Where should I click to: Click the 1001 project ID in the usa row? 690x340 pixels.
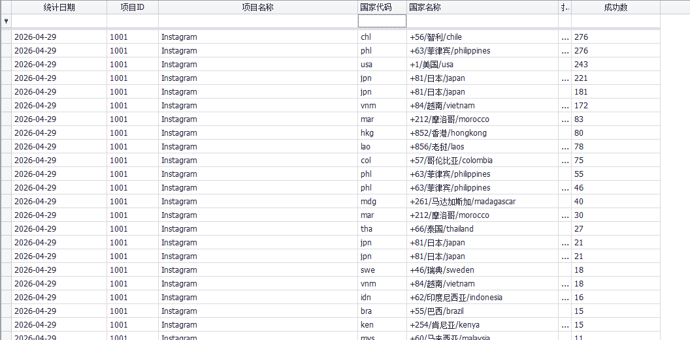(x=133, y=64)
